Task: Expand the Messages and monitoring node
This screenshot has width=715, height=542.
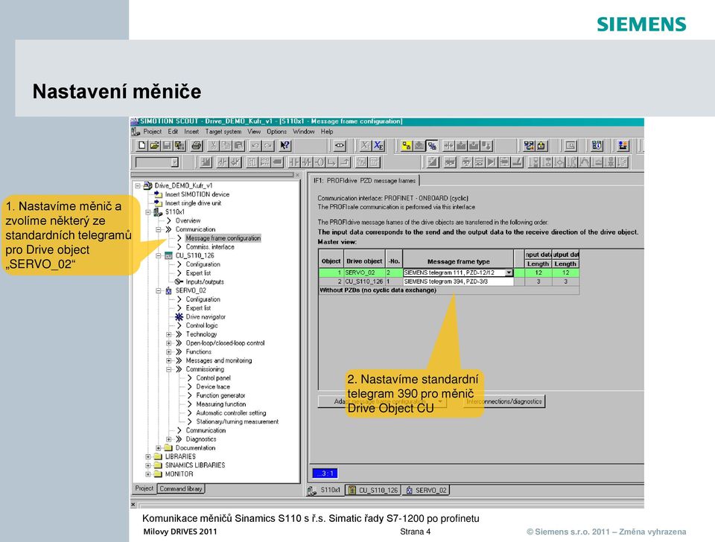Action: point(169,360)
